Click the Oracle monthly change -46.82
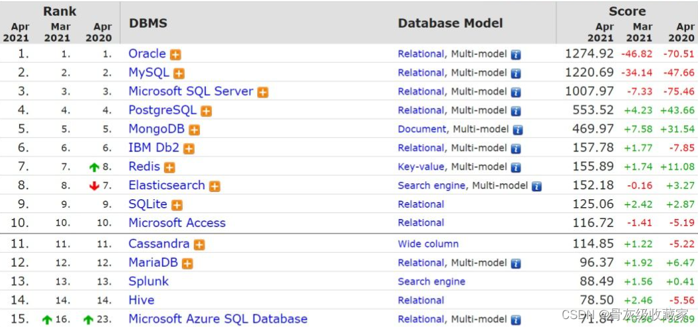This screenshot has height=327, width=698. coord(636,54)
